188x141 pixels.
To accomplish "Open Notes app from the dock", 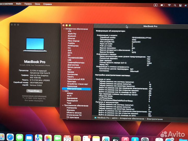I will [x=96, y=139].
